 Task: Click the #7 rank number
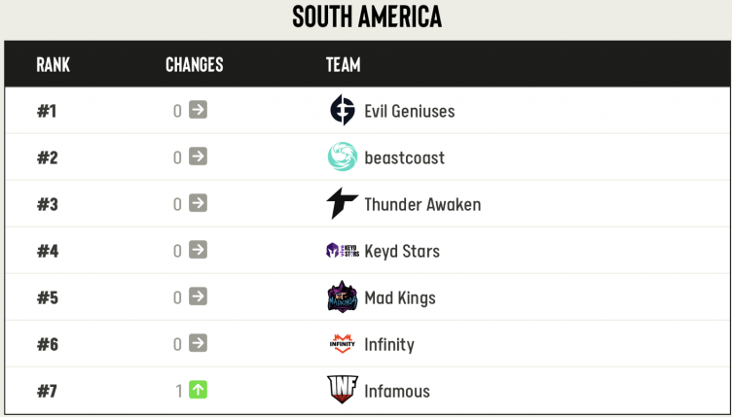[48, 391]
